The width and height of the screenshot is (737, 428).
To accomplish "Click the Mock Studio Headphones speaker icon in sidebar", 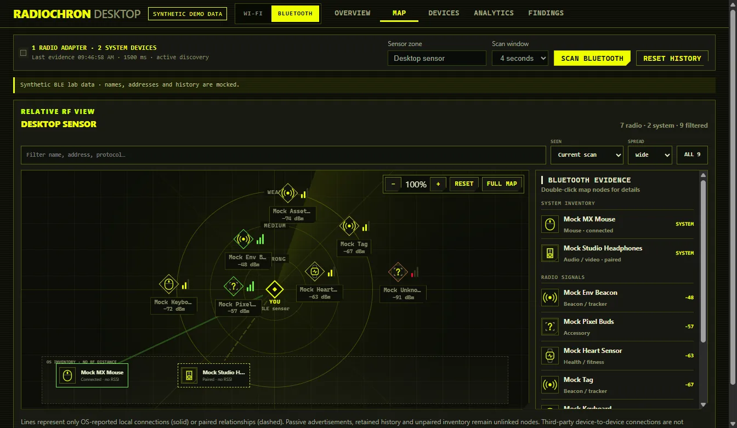I will (x=550, y=253).
